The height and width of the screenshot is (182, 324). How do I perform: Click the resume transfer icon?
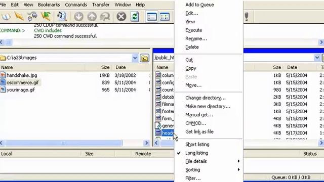tap(105, 17)
